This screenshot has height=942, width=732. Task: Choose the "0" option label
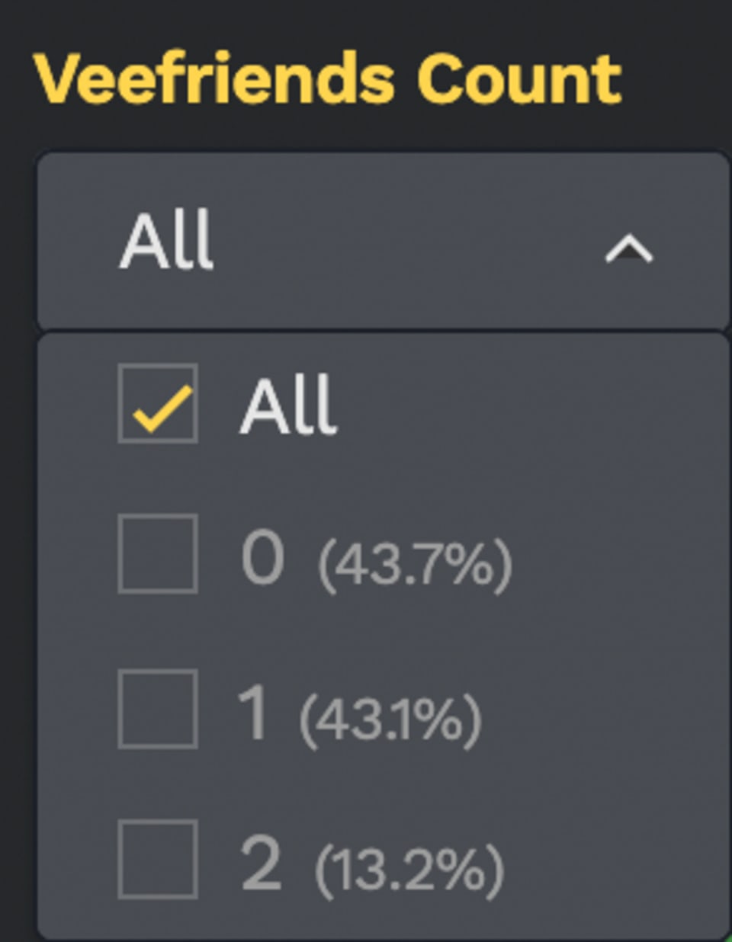(x=263, y=557)
